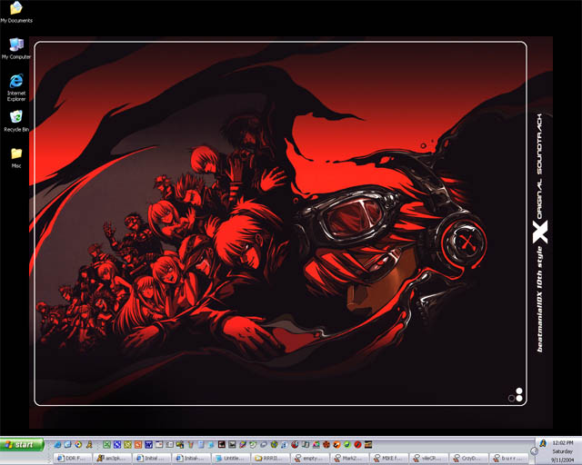Click the orange PowerPoint Quick Launch icon
This screenshot has height=465, width=582.
click(138, 444)
